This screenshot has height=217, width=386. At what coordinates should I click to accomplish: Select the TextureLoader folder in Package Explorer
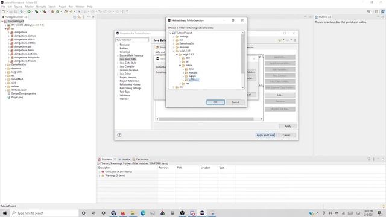(x=19, y=90)
